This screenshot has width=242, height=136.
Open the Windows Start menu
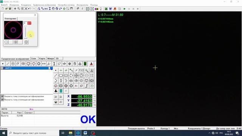pyautogui.click(x=3, y=133)
